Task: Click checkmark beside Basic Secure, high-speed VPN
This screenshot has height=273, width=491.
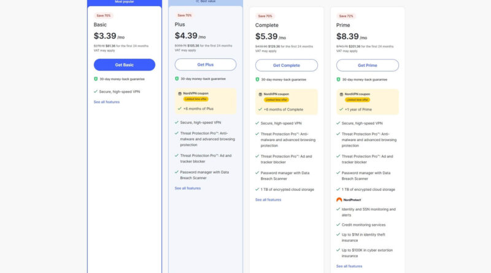Action: click(x=96, y=91)
